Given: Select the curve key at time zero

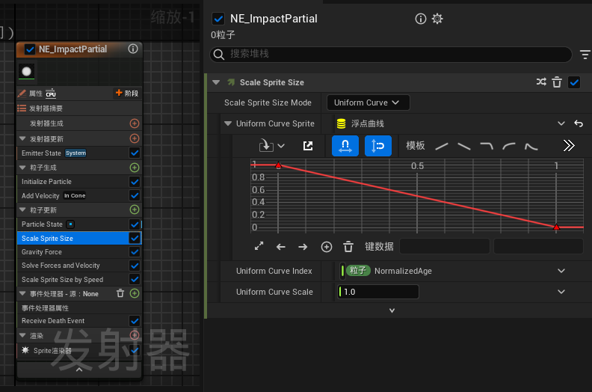Looking at the screenshot, I should pos(278,165).
